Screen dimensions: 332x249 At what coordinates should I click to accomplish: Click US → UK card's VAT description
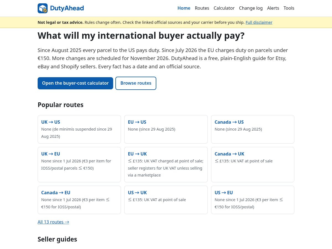[157, 200]
